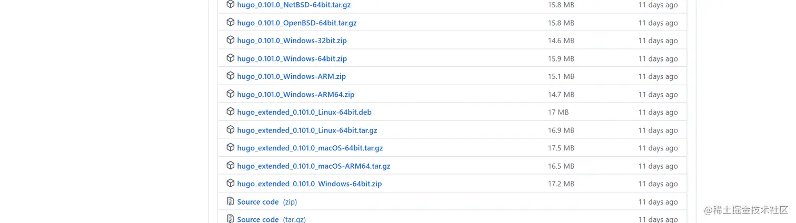Download Source code (zip) archive

point(267,201)
